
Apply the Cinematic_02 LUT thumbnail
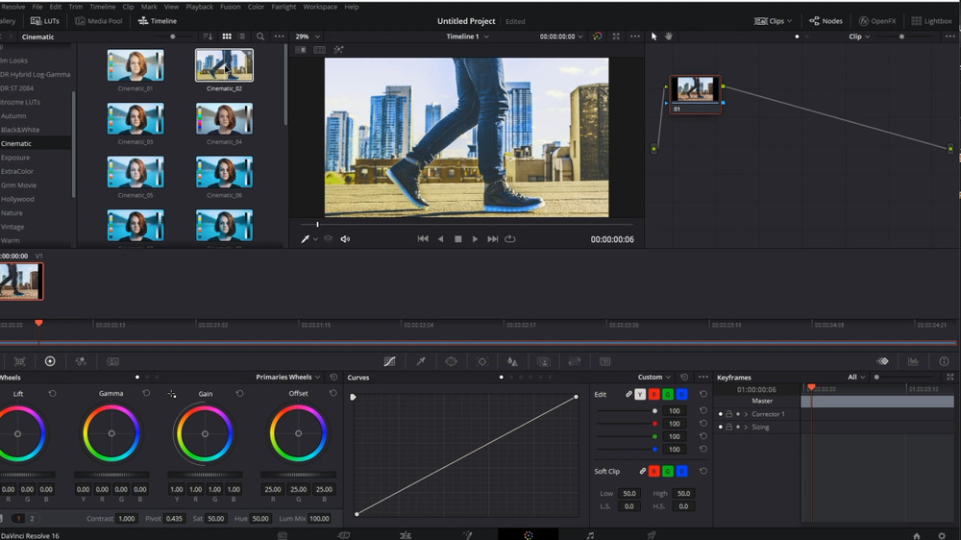click(x=224, y=65)
